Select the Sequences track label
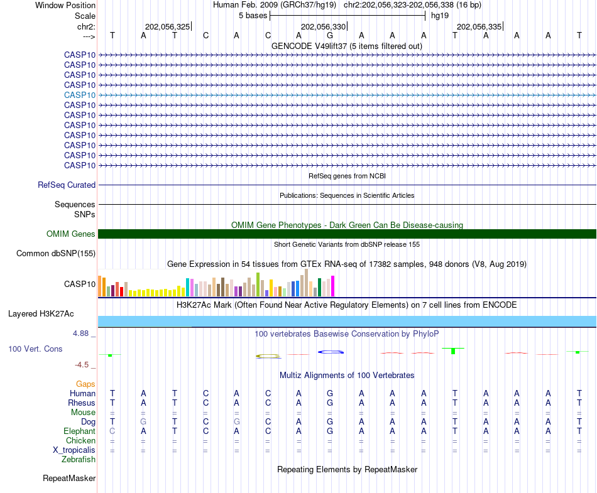Image resolution: width=597 pixels, height=493 pixels. click(x=75, y=204)
